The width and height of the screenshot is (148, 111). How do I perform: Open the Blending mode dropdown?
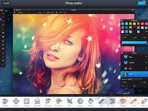click(135, 79)
